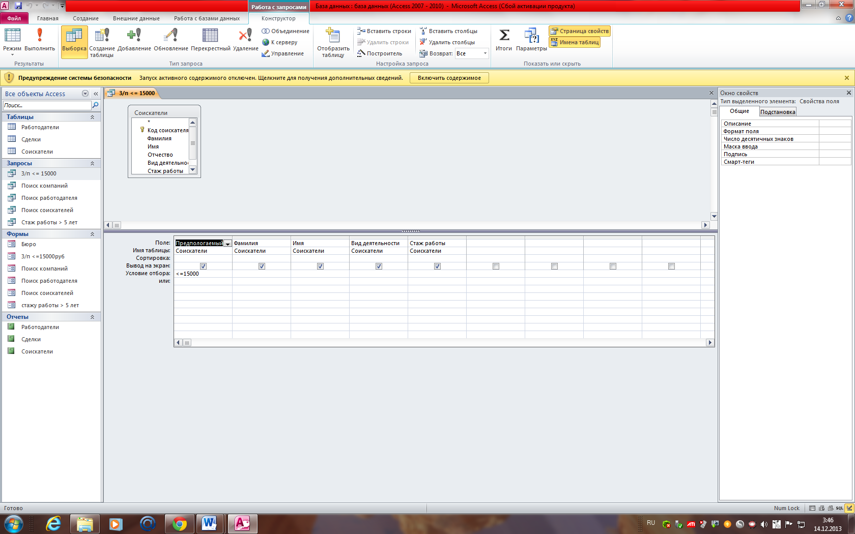This screenshot has width=855, height=534.
Task: Collapse the Формы group
Action: click(92, 234)
